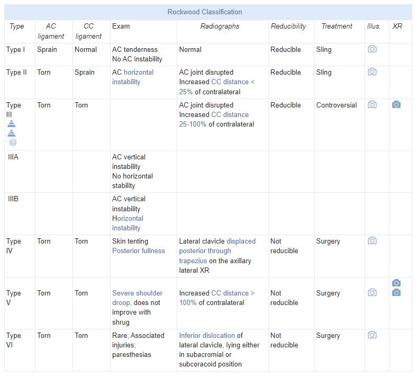Open the Type I illustration camera icon

372,49
